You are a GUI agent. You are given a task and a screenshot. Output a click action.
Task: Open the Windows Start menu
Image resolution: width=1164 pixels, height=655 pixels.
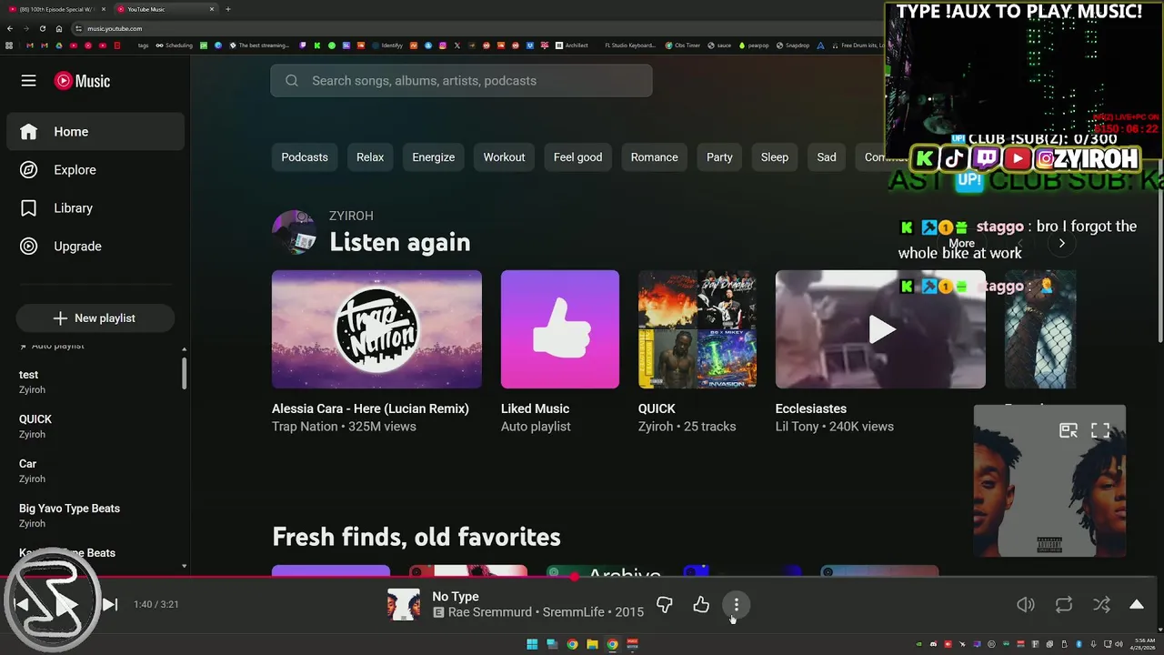532,644
